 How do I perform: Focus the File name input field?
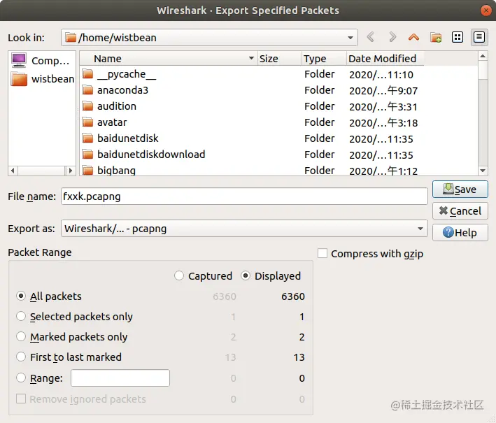(244, 196)
